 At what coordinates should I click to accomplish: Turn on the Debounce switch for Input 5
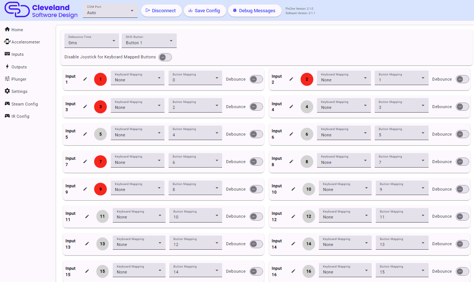coord(256,134)
